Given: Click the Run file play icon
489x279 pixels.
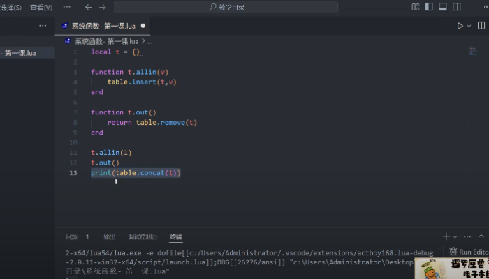Looking at the screenshot, I should pos(460,26).
